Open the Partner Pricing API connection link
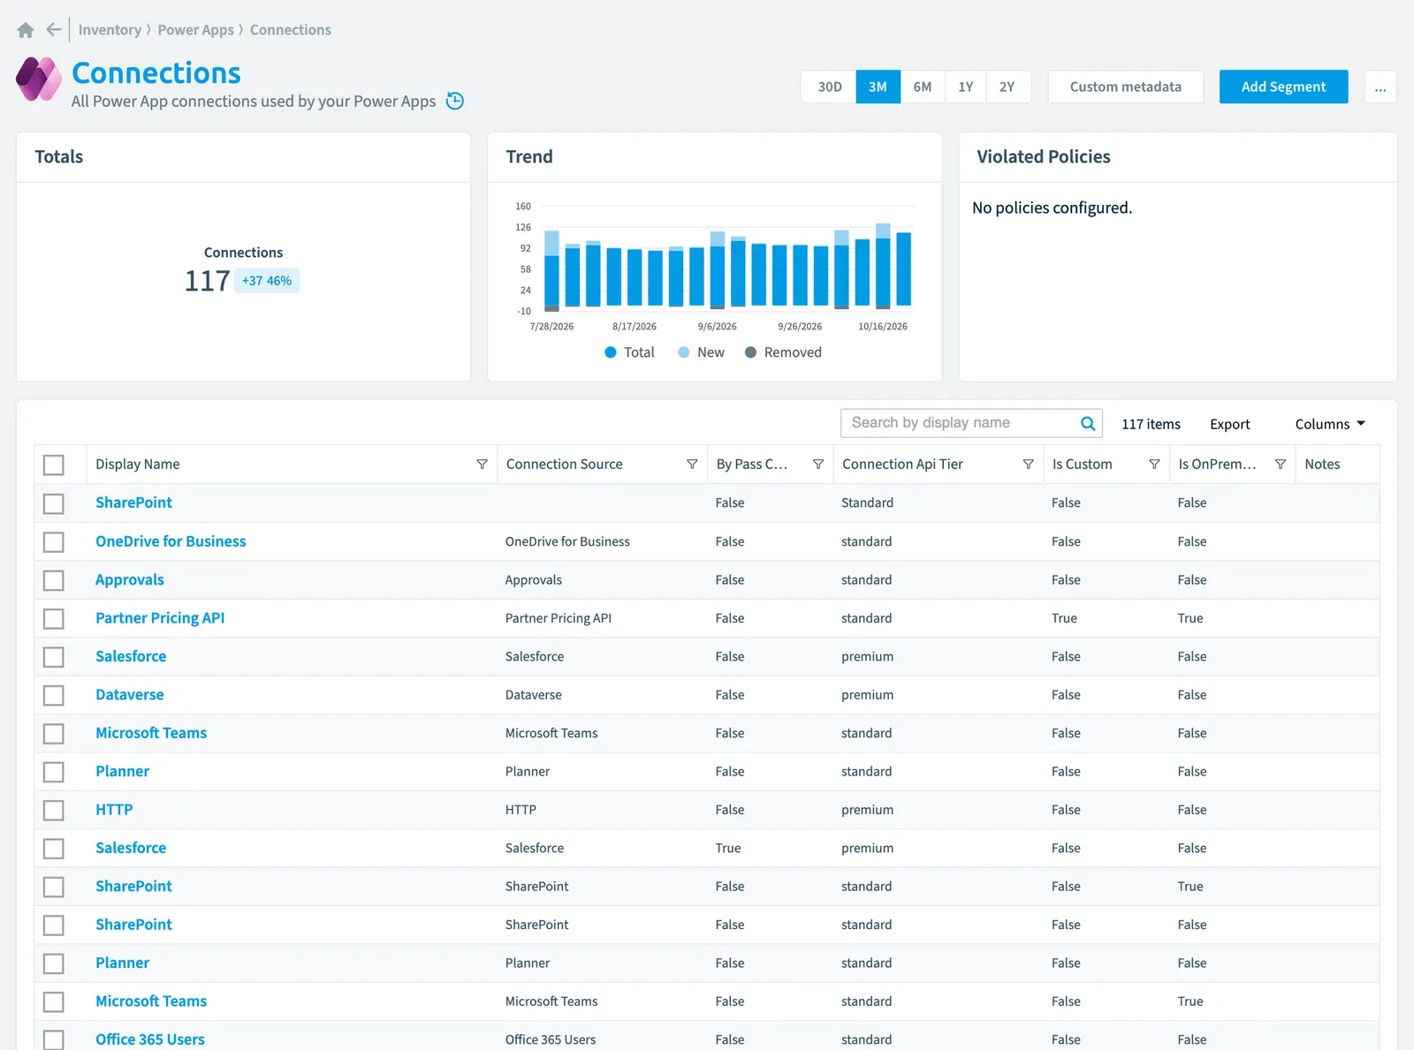Screen dimensions: 1414x1050 click(160, 618)
